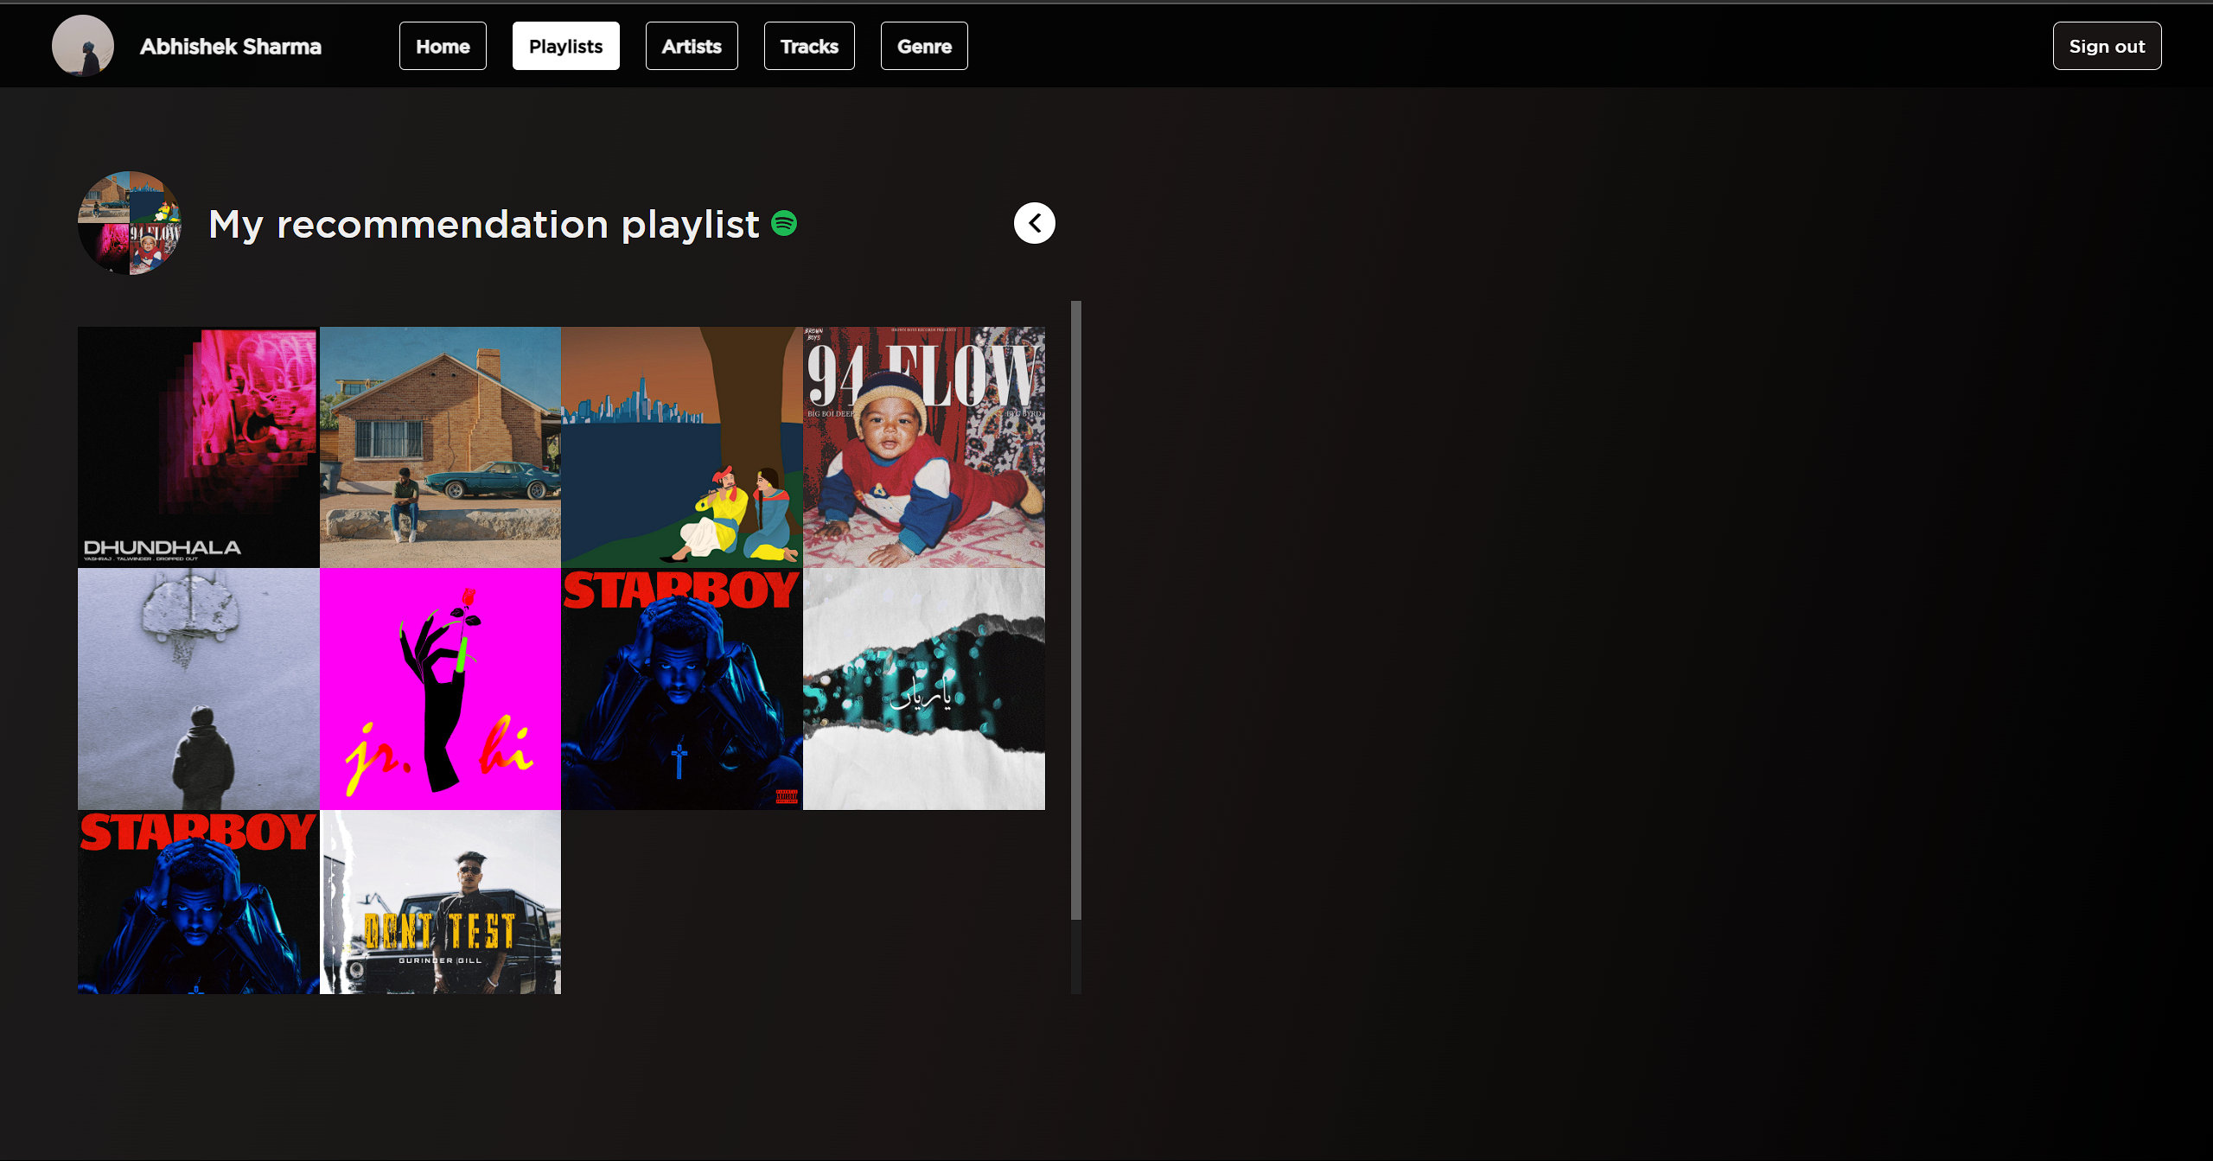The width and height of the screenshot is (2213, 1161).
Task: Open the magenta jr. hi album cover
Action: coord(440,689)
